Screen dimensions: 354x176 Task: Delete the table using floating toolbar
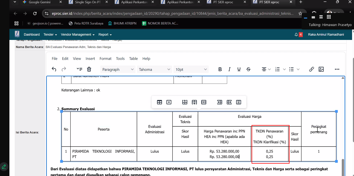tap(169, 102)
